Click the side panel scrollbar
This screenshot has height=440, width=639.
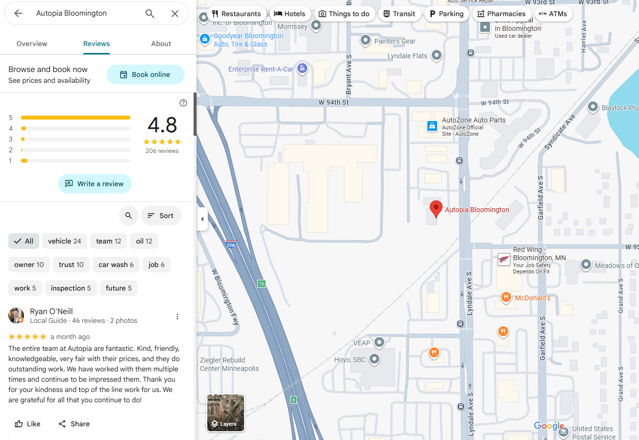coord(195,114)
